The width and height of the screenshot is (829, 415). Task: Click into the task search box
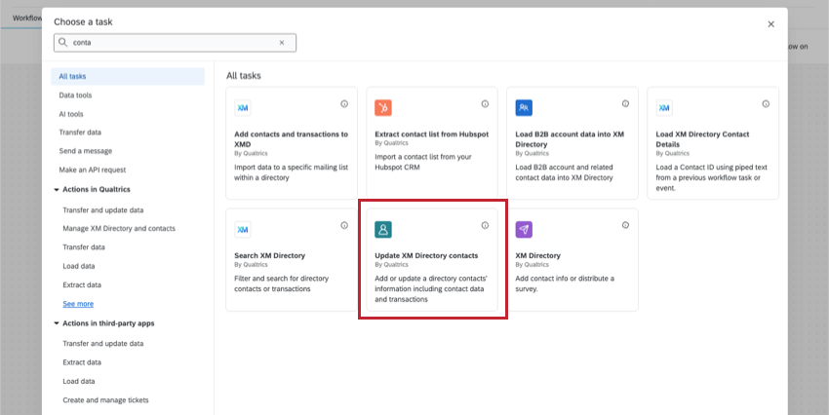click(x=175, y=43)
